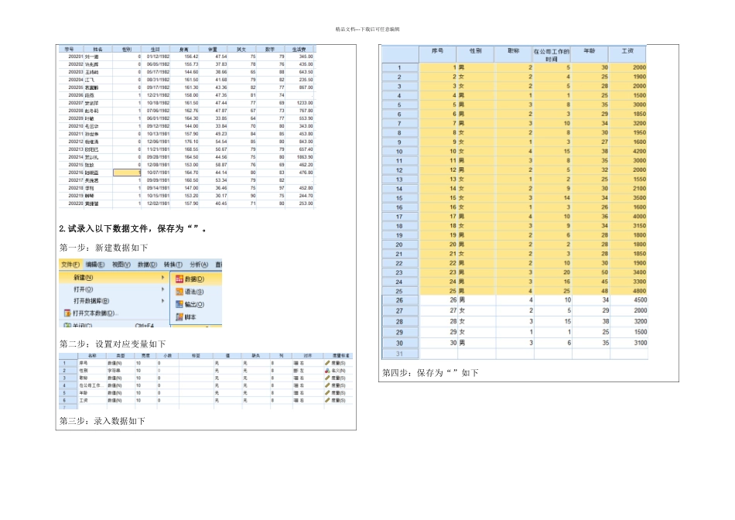This screenshot has height=520, width=735.
Task: Click the highlighted 性别 cell for 200216
Action: (128, 173)
